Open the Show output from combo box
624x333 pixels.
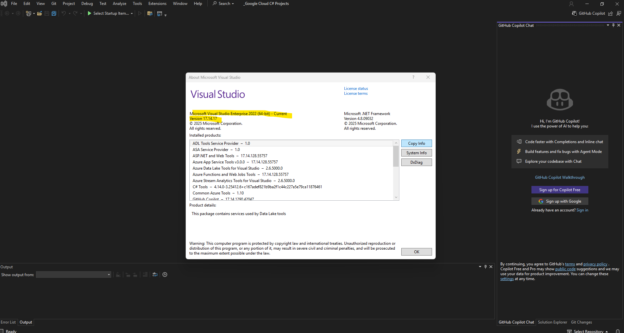coord(74,275)
